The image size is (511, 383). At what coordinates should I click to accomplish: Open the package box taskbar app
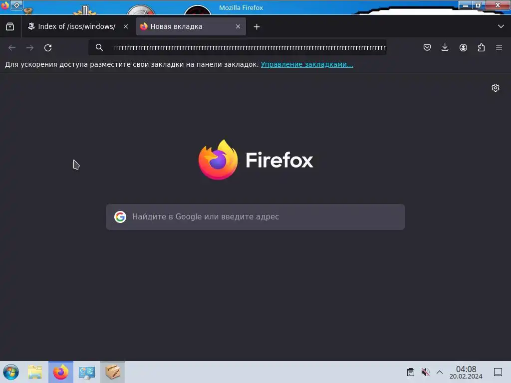point(113,372)
